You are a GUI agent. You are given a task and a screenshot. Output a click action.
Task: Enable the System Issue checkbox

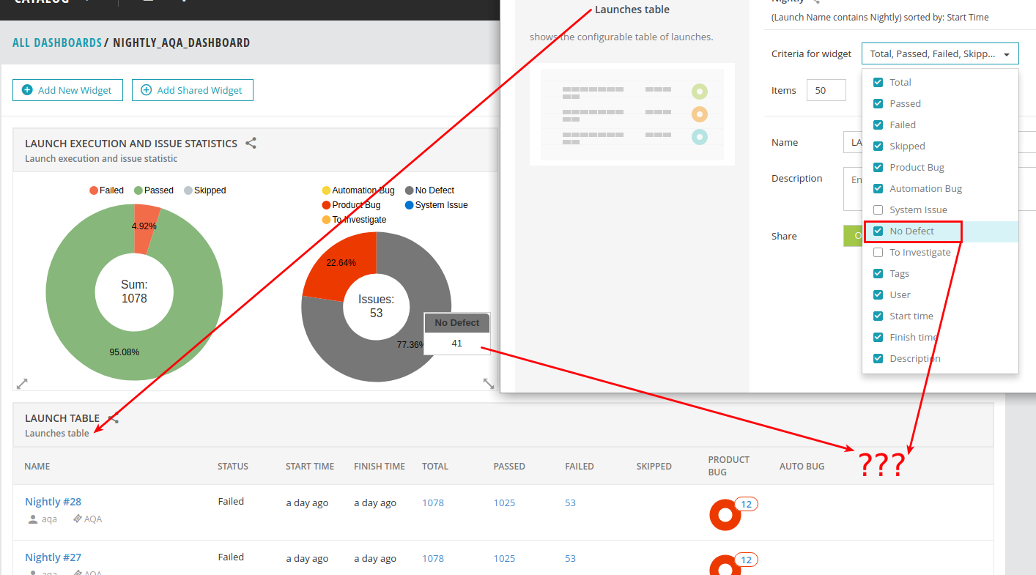(877, 209)
